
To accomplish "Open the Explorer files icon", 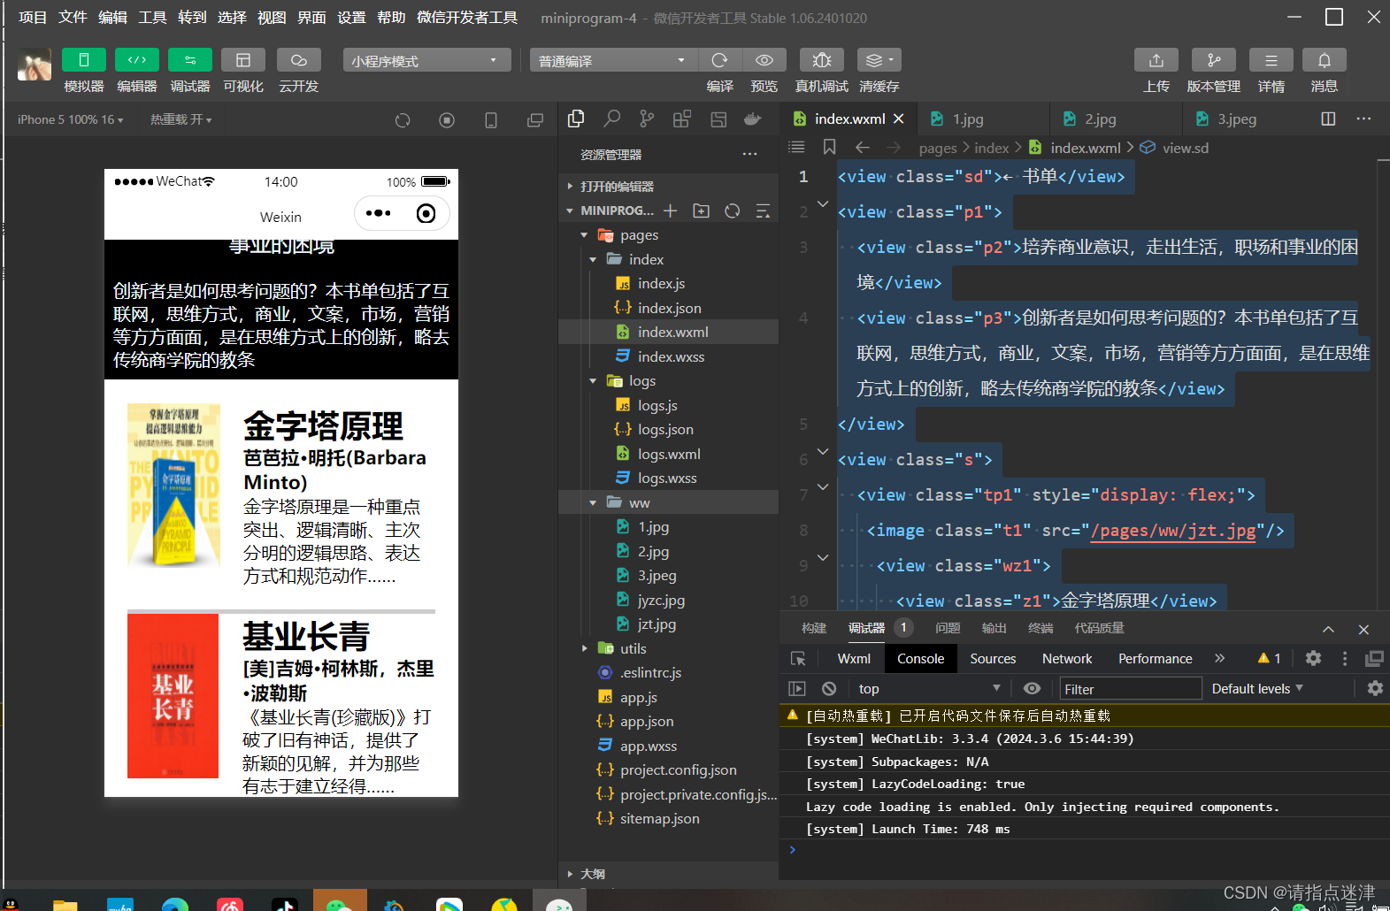I will pos(576,119).
